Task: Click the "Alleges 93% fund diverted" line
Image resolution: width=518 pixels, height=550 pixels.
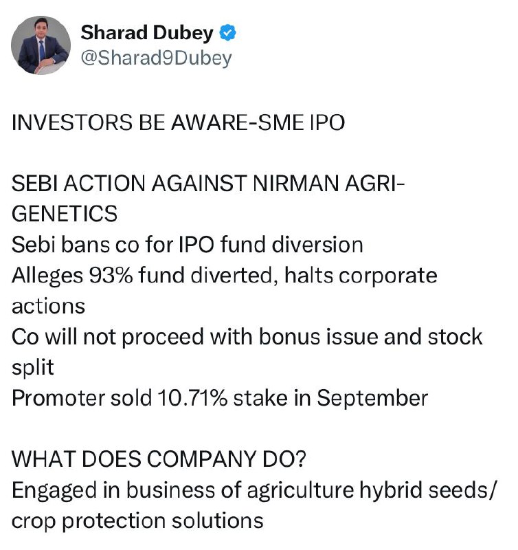Action: 224,275
